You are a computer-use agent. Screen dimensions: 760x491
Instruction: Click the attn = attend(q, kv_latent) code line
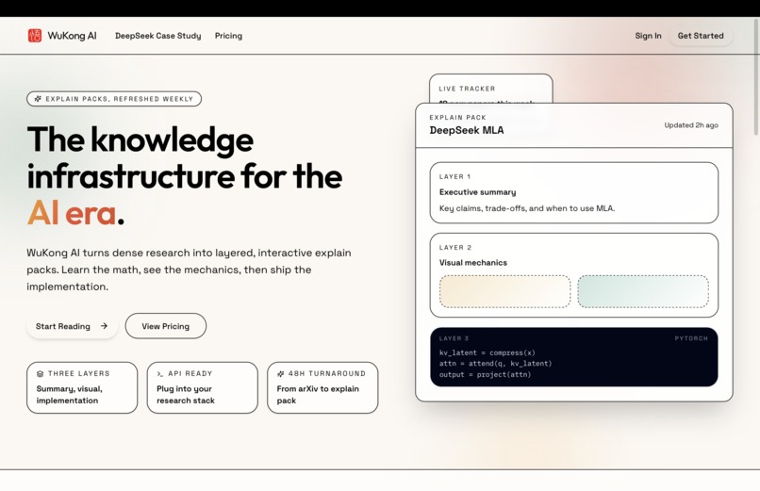[x=495, y=363]
